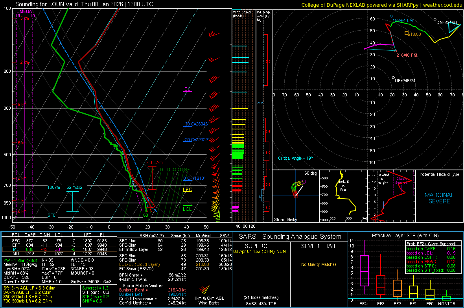Click the Wind Speed (knots) header

pos(241,14)
